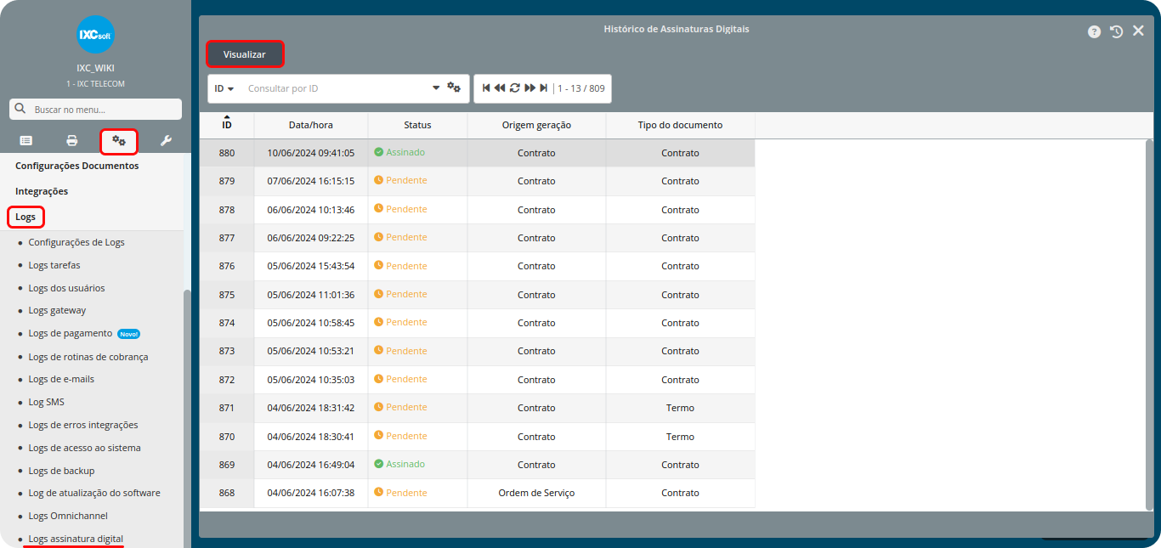This screenshot has height=548, width=1161.
Task: Select the row with ID 876
Action: [x=477, y=266]
